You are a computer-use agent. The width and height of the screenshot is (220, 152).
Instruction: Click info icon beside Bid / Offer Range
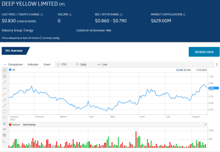tap(121, 15)
